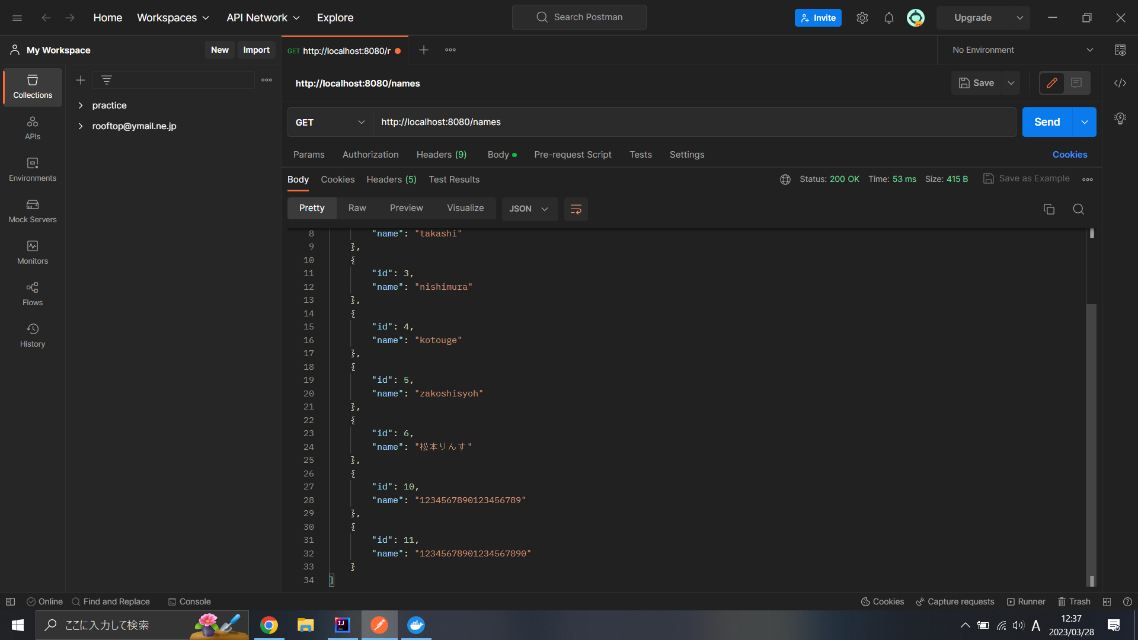Open Docker Desktop from the taskbar
Viewport: 1138px width, 640px height.
coord(416,625)
